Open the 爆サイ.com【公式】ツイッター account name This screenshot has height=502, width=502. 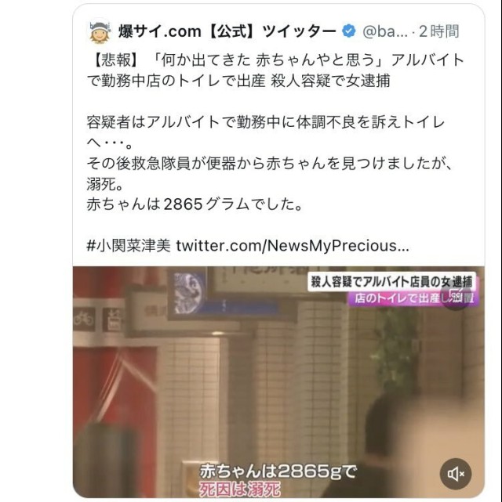click(x=227, y=31)
